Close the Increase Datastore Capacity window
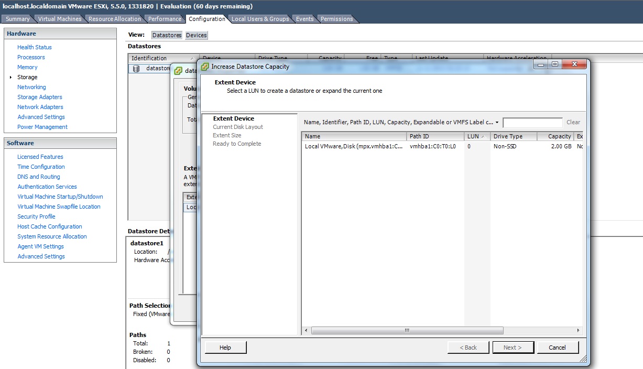This screenshot has width=643, height=369. pyautogui.click(x=574, y=64)
